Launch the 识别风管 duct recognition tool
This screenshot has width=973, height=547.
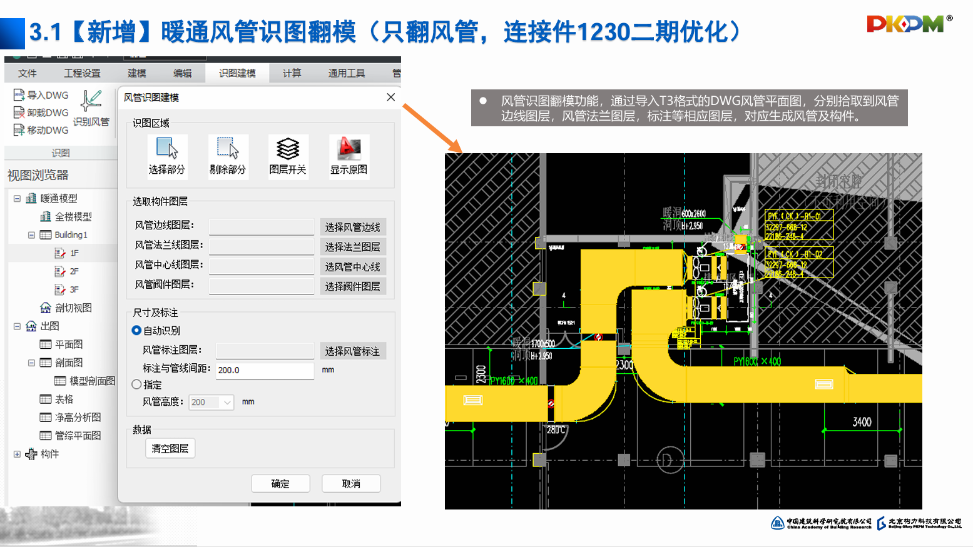click(x=91, y=108)
